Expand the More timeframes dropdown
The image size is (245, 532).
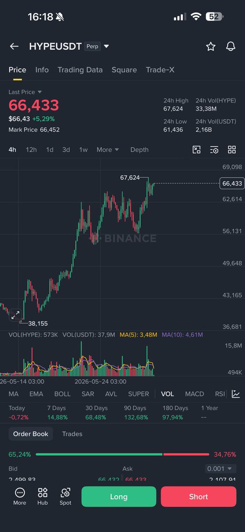108,150
